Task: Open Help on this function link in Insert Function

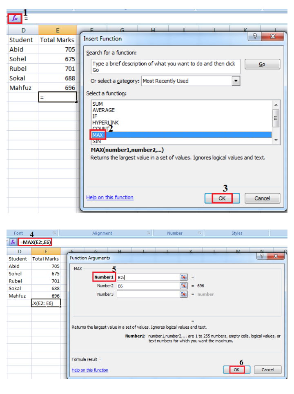Action: (110, 198)
